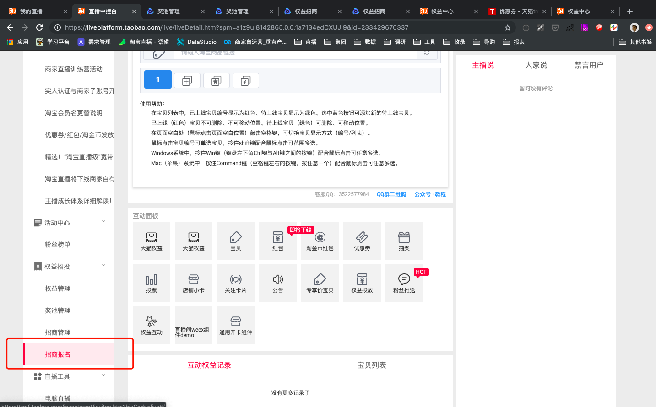
Task: Open the 抽奖 panel item
Action: (404, 241)
